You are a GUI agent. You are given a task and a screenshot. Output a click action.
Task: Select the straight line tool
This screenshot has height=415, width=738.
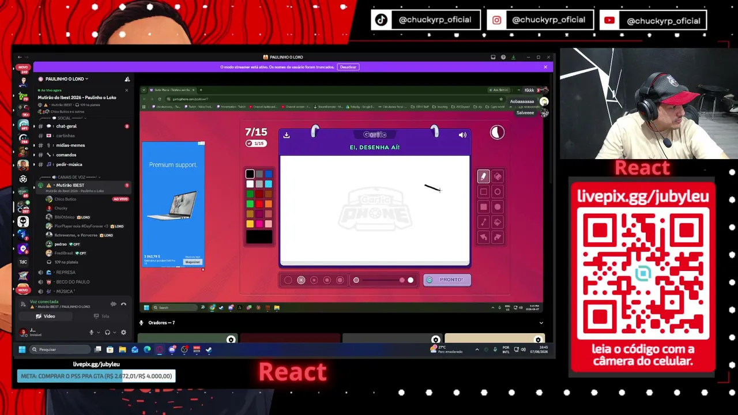[x=483, y=222]
